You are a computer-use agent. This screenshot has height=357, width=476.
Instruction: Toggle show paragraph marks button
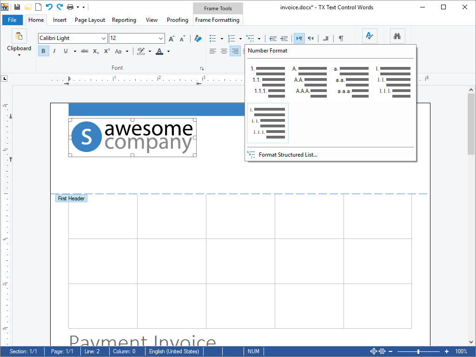[341, 38]
